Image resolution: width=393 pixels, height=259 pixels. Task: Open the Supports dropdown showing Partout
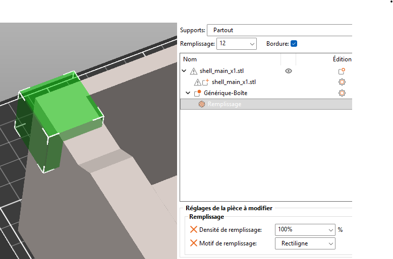[x=279, y=30]
